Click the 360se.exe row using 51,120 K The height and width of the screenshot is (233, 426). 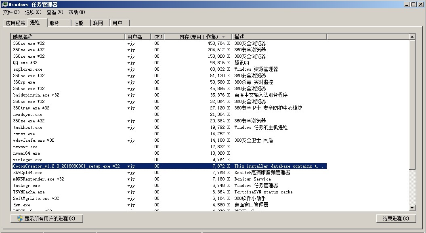click(x=170, y=76)
